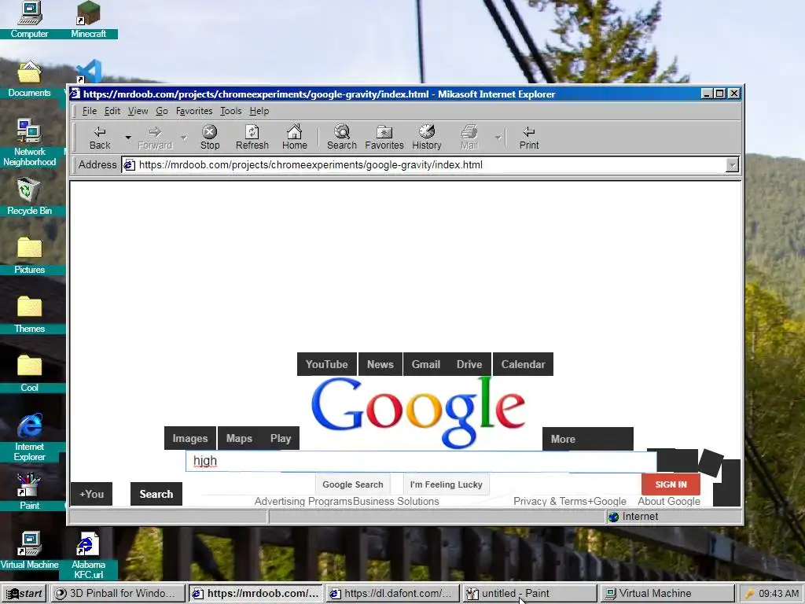Click the Google Search button
The width and height of the screenshot is (805, 604).
click(x=353, y=484)
